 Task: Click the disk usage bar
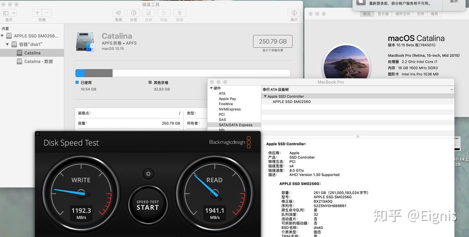click(183, 73)
